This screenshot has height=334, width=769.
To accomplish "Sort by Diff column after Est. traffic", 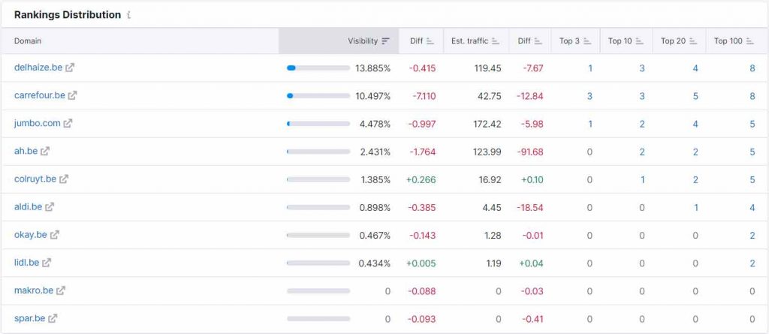I will pos(538,41).
